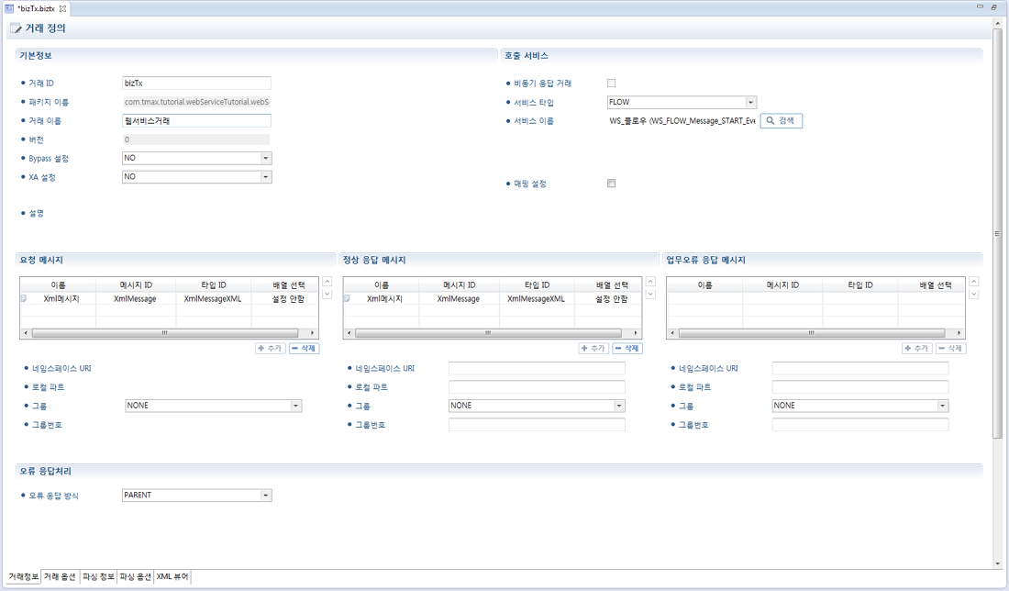Click move-up arrow beside 요청 메시지 table
This screenshot has height=591, width=1009.
(327, 282)
